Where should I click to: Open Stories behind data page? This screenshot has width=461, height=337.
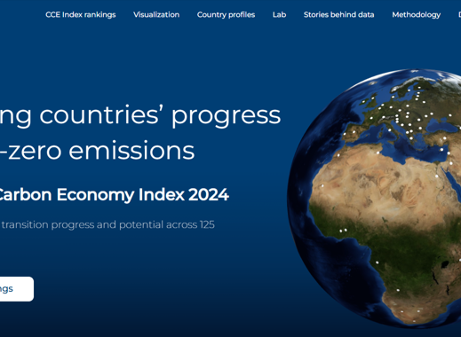[x=338, y=15]
